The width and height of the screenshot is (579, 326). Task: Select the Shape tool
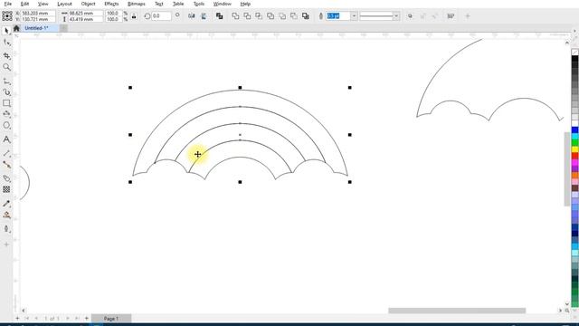click(6, 43)
